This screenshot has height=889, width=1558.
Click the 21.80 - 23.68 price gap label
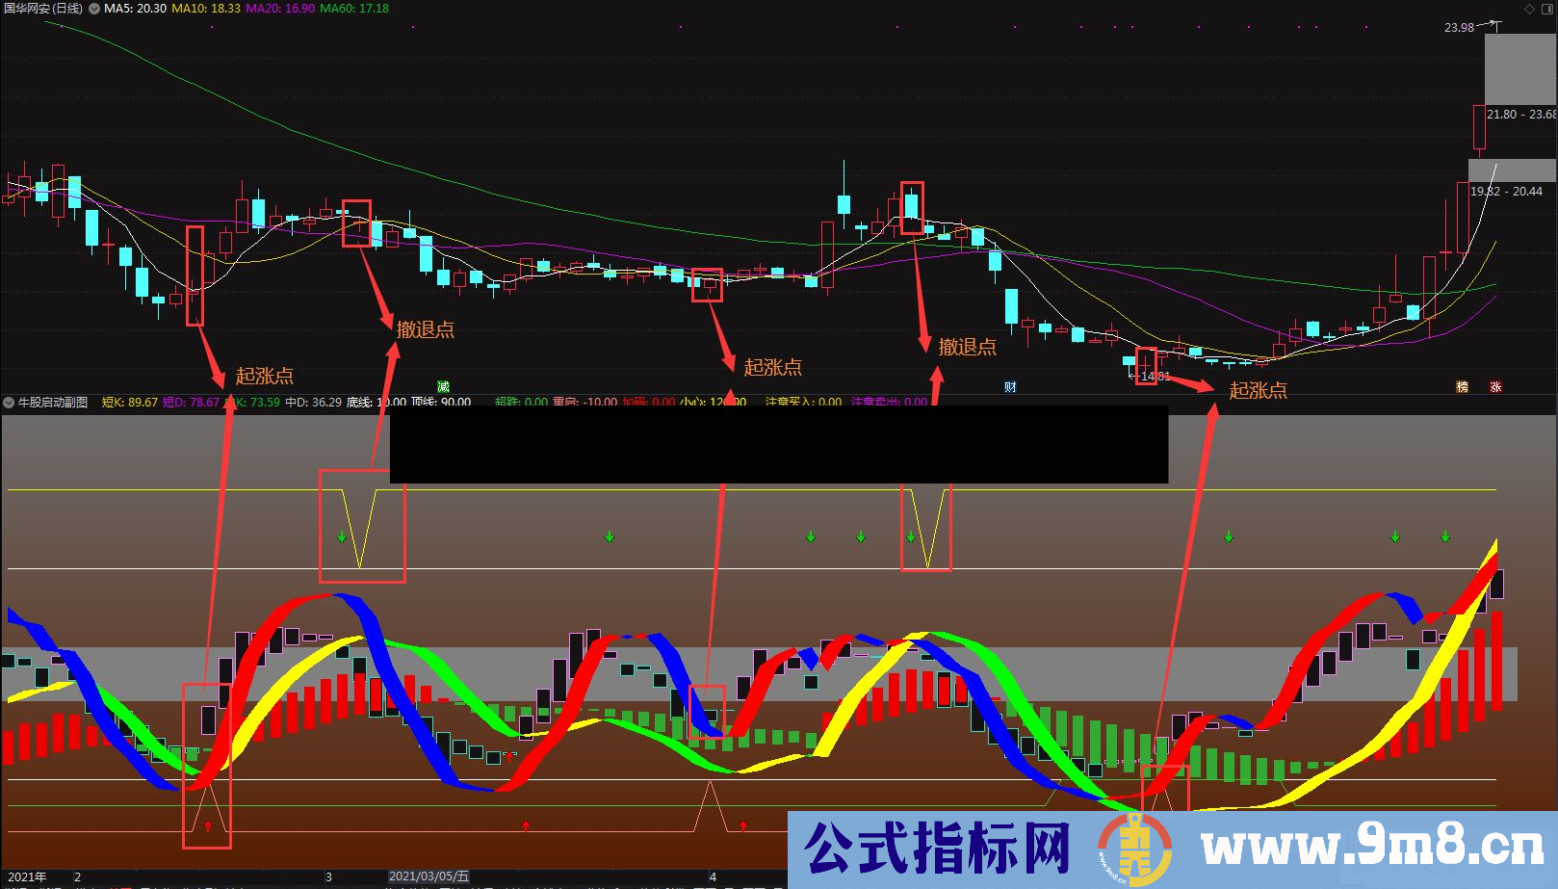1521,115
